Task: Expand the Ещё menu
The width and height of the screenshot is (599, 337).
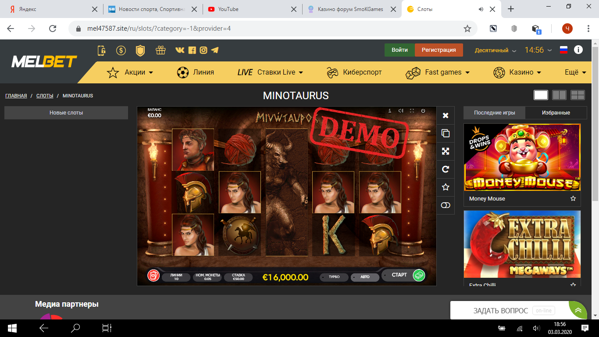Action: click(575, 72)
